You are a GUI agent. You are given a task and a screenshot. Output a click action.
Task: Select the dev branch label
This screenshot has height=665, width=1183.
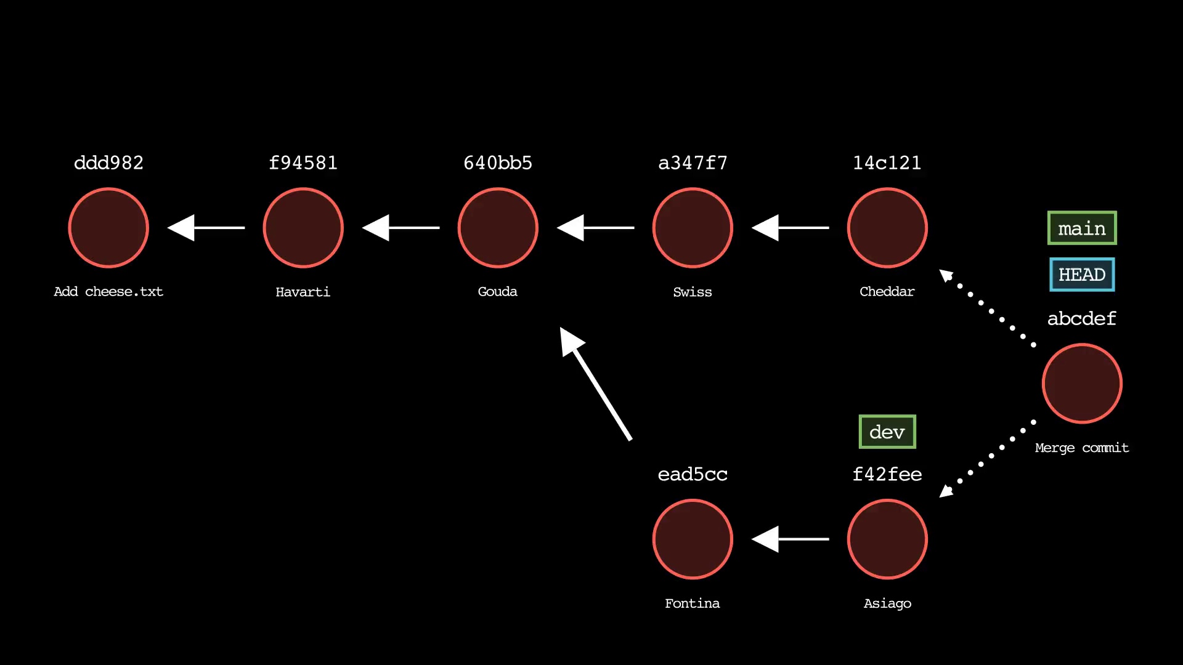887,431
